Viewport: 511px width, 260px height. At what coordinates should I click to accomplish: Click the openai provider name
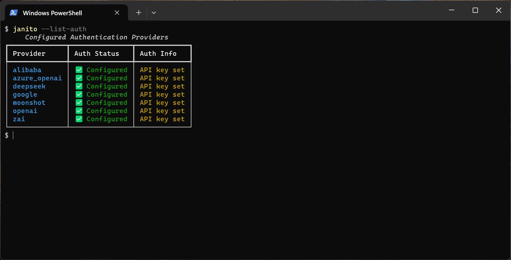pyautogui.click(x=25, y=111)
